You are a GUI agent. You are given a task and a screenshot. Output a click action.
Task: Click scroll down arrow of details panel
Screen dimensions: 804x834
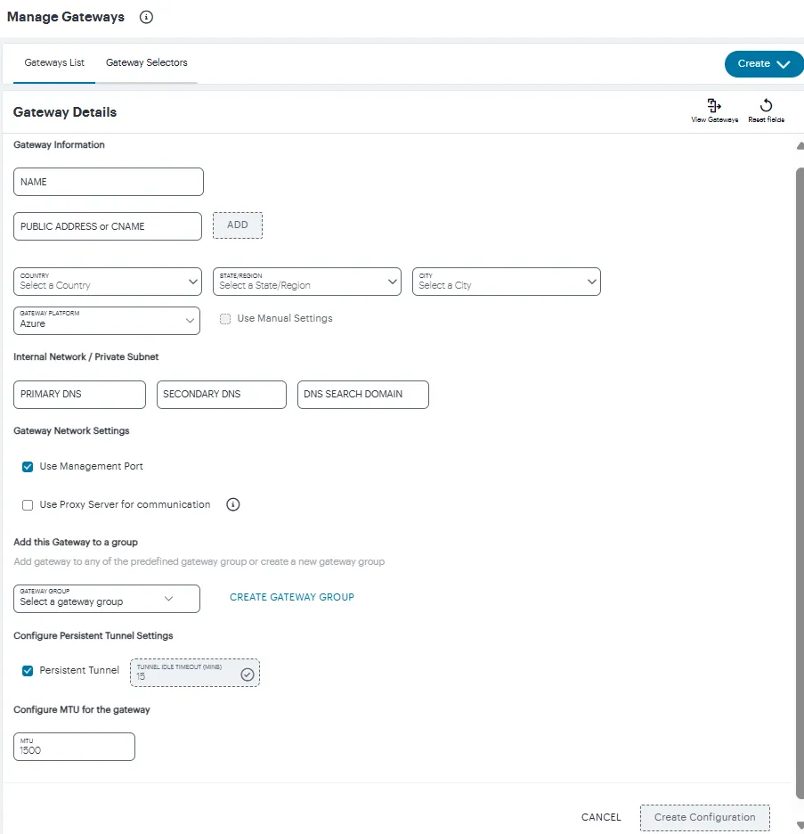800,825
